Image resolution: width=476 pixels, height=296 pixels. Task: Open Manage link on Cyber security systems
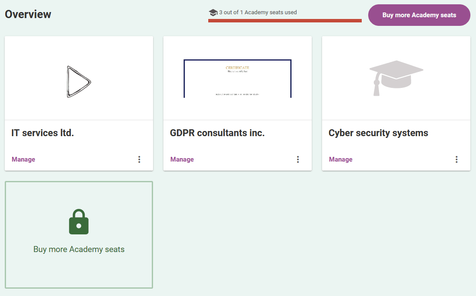pos(341,159)
